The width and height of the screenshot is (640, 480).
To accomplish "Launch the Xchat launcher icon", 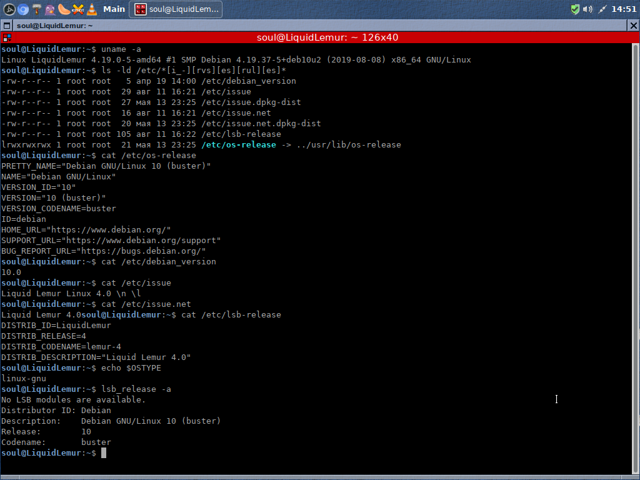I will [x=78, y=9].
